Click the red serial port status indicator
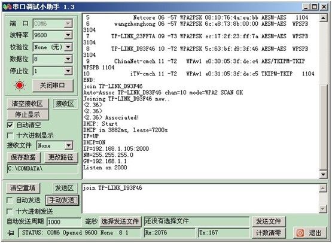 pyautogui.click(x=20, y=86)
